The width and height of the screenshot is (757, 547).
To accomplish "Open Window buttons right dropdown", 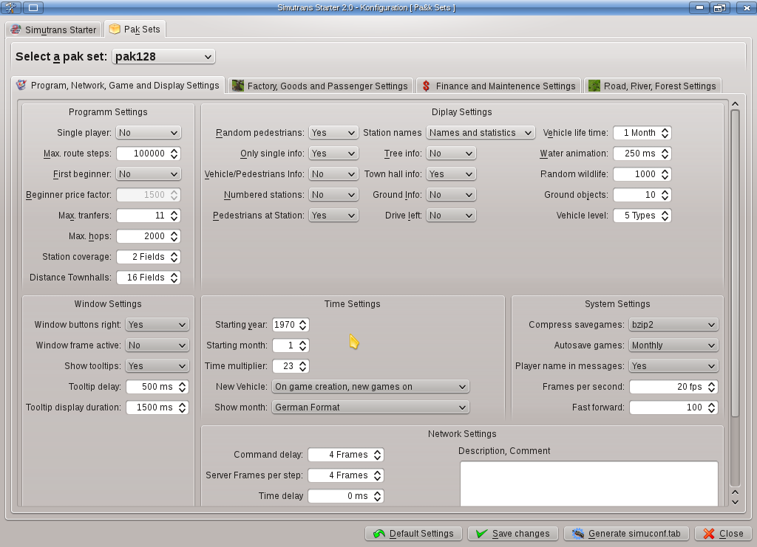I will click(x=157, y=325).
